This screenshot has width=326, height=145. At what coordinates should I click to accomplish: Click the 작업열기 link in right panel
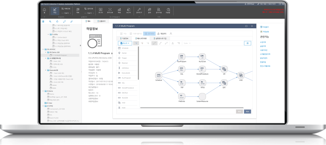coord(265,27)
